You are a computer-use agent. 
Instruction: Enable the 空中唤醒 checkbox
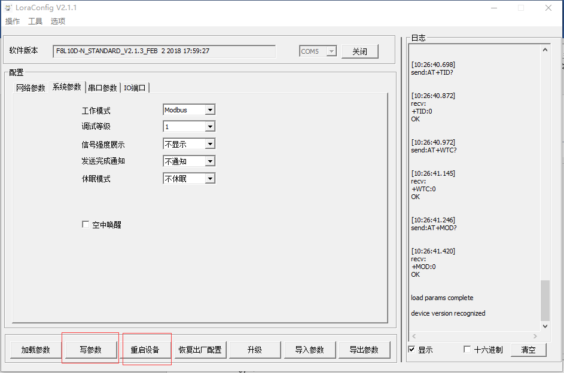pyautogui.click(x=86, y=225)
